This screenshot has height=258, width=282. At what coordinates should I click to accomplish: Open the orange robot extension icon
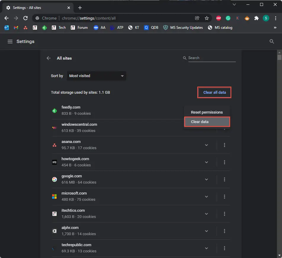247,18
